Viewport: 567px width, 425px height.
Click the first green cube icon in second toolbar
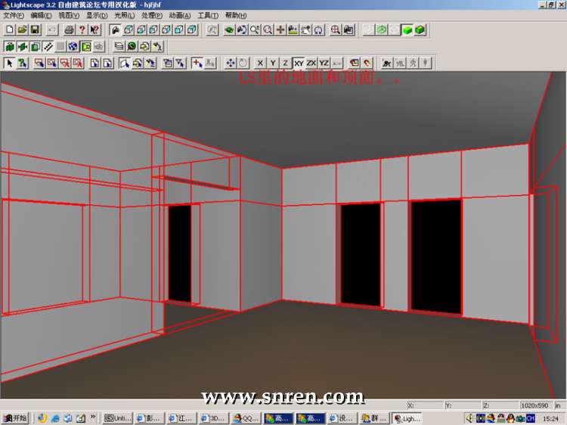(10, 46)
